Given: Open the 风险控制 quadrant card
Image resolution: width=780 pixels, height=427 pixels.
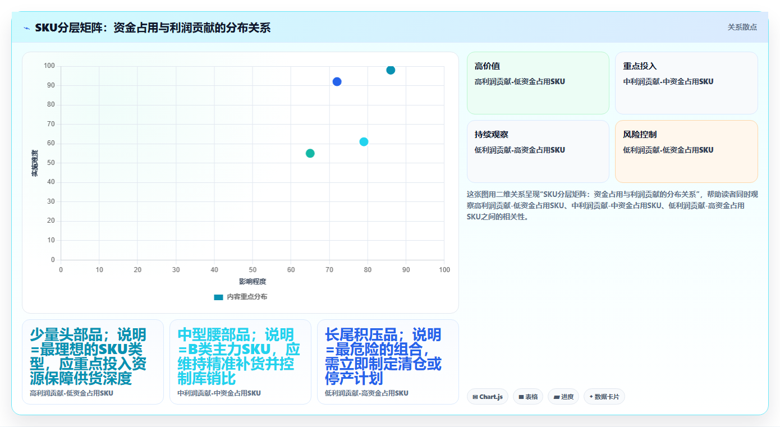Looking at the screenshot, I should tap(686, 151).
